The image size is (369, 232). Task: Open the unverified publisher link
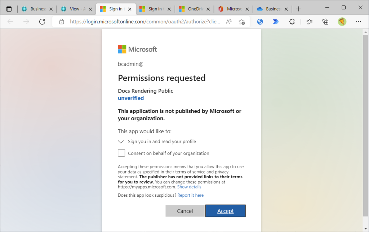[x=131, y=98]
